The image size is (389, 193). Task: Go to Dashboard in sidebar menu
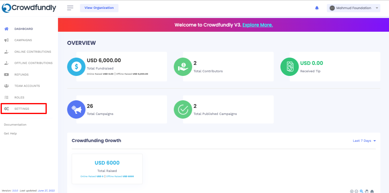coord(24,29)
